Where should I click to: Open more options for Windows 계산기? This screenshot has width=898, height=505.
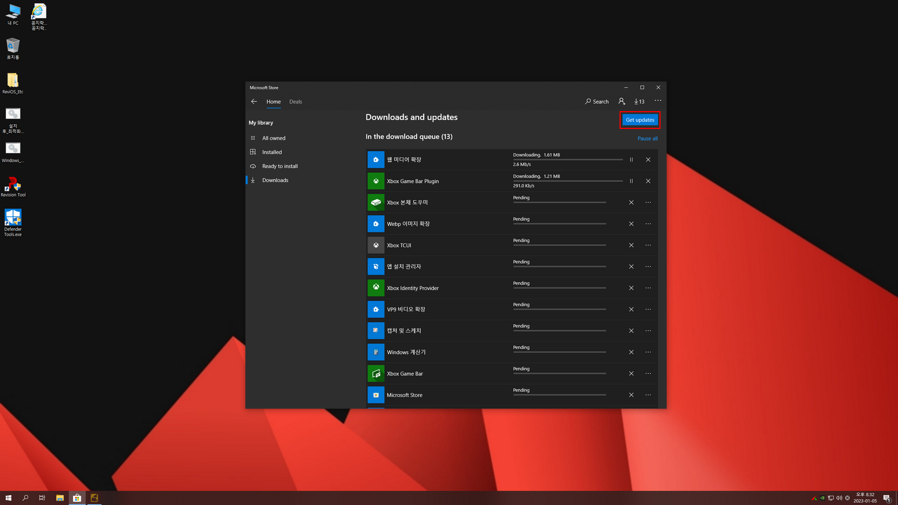click(x=648, y=352)
